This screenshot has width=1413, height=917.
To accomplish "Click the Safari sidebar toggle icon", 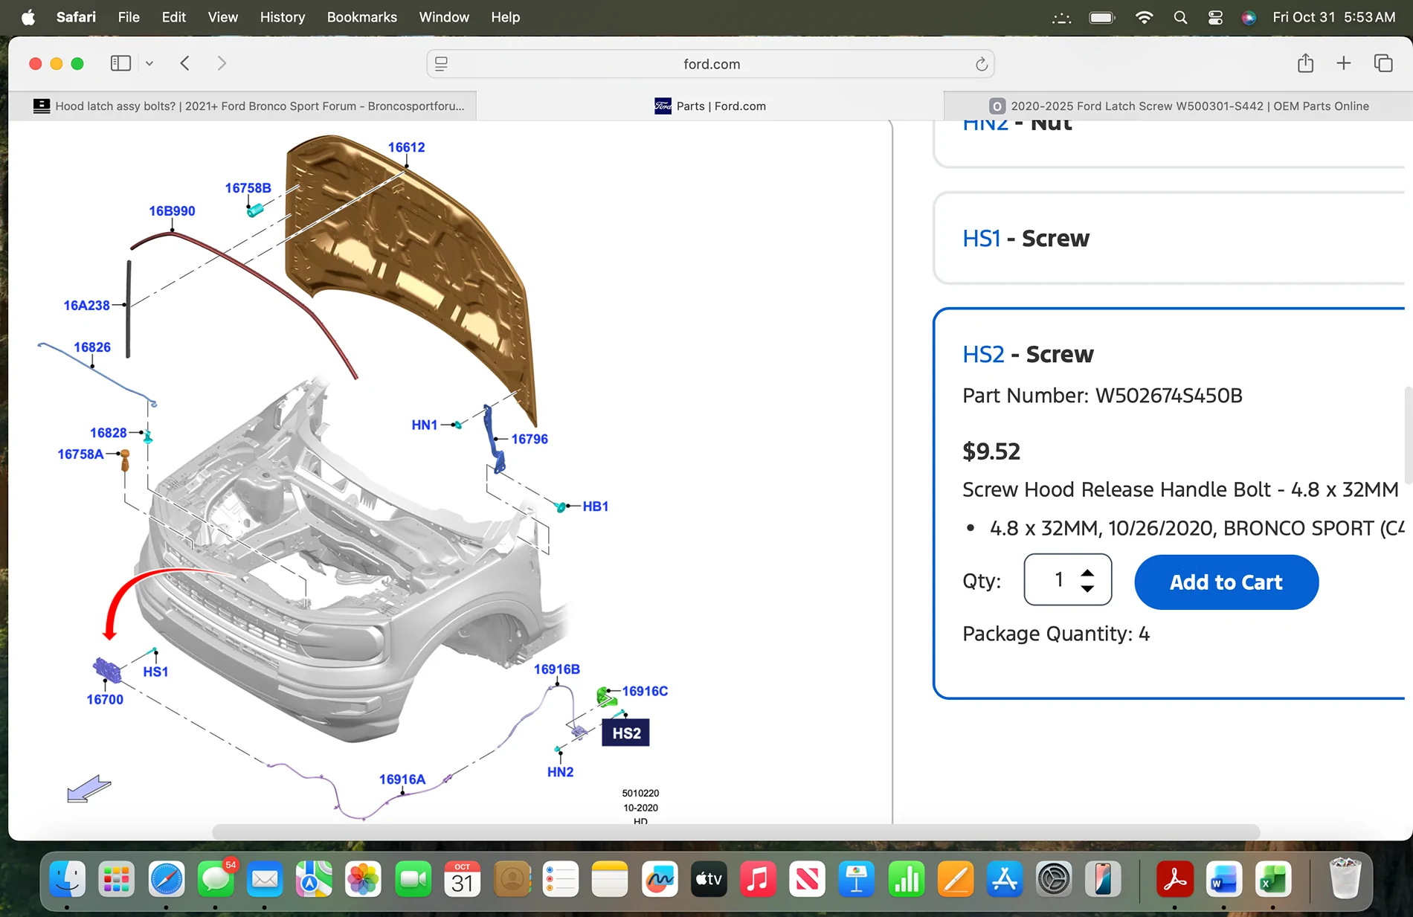I will pos(120,63).
